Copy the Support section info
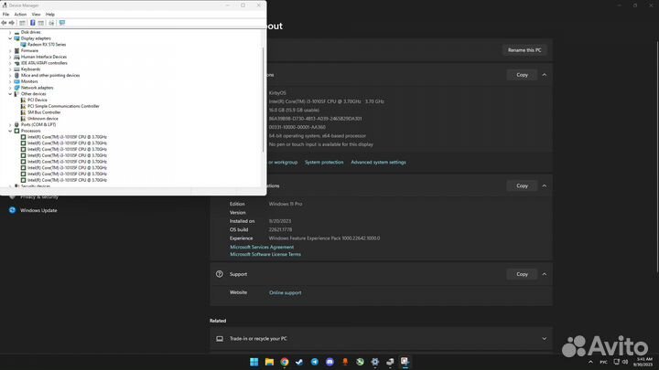 522,274
